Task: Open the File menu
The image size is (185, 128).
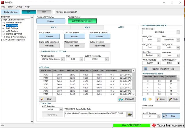Action: [3, 7]
